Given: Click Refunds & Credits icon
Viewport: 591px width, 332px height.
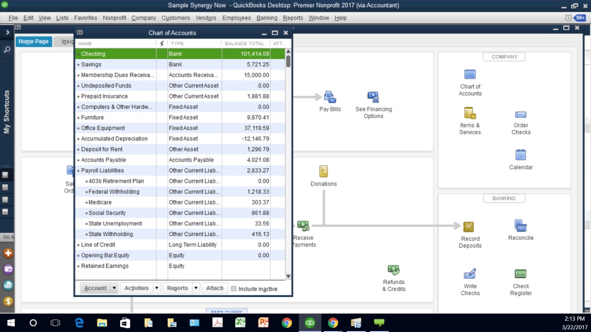Looking at the screenshot, I should pyautogui.click(x=393, y=270).
